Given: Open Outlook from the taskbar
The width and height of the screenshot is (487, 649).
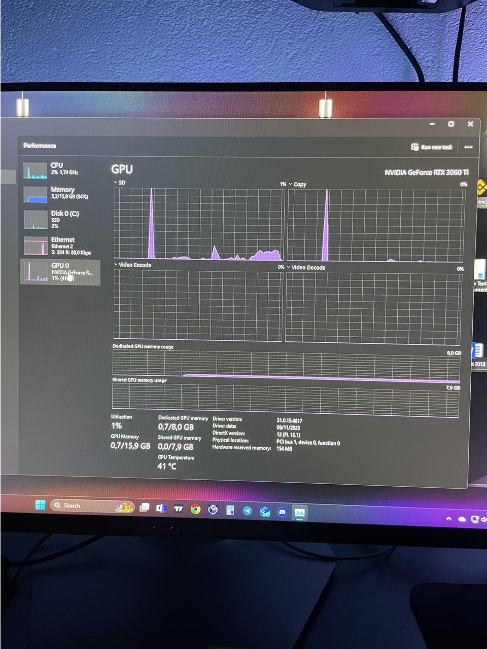Looking at the screenshot, I should [265, 511].
